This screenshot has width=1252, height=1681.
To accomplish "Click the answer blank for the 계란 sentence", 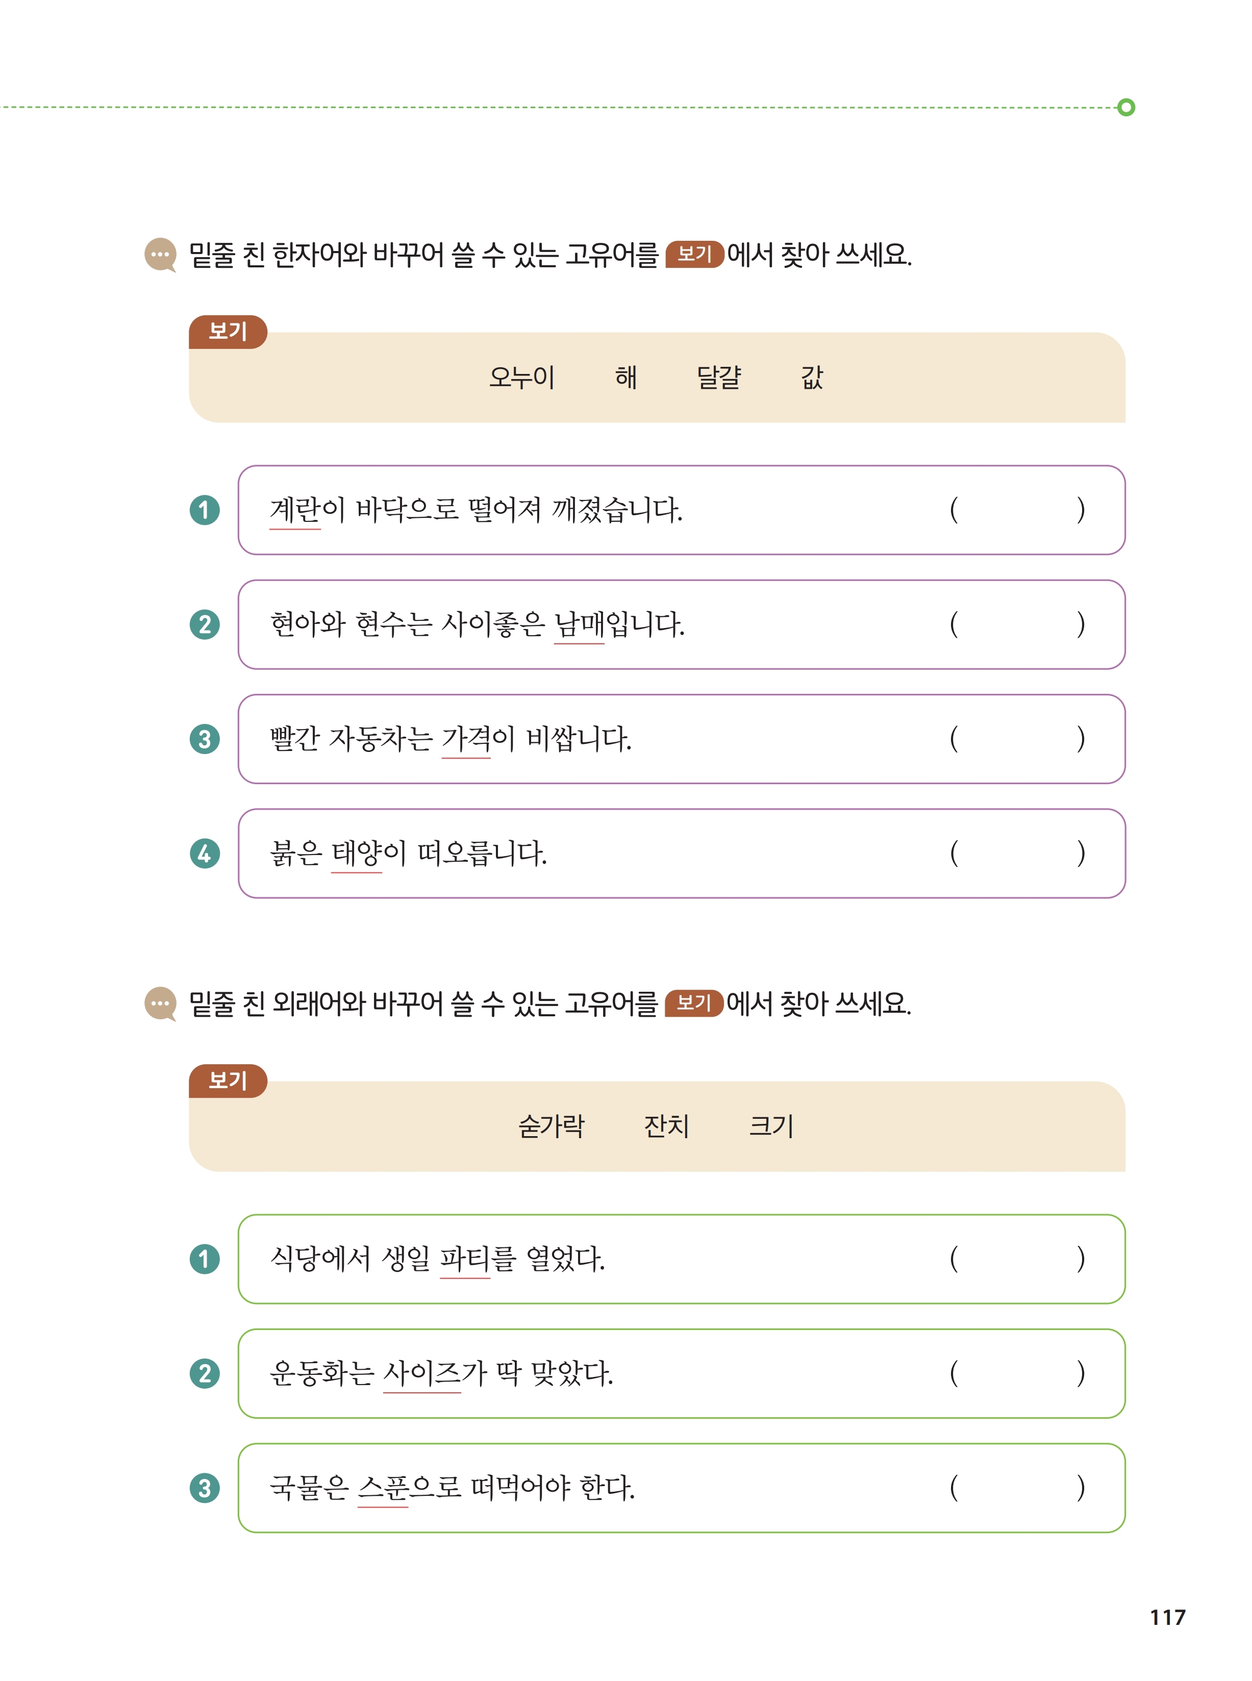I will [1017, 510].
